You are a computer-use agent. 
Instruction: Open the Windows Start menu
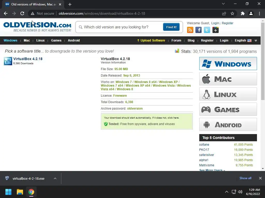tap(8, 192)
